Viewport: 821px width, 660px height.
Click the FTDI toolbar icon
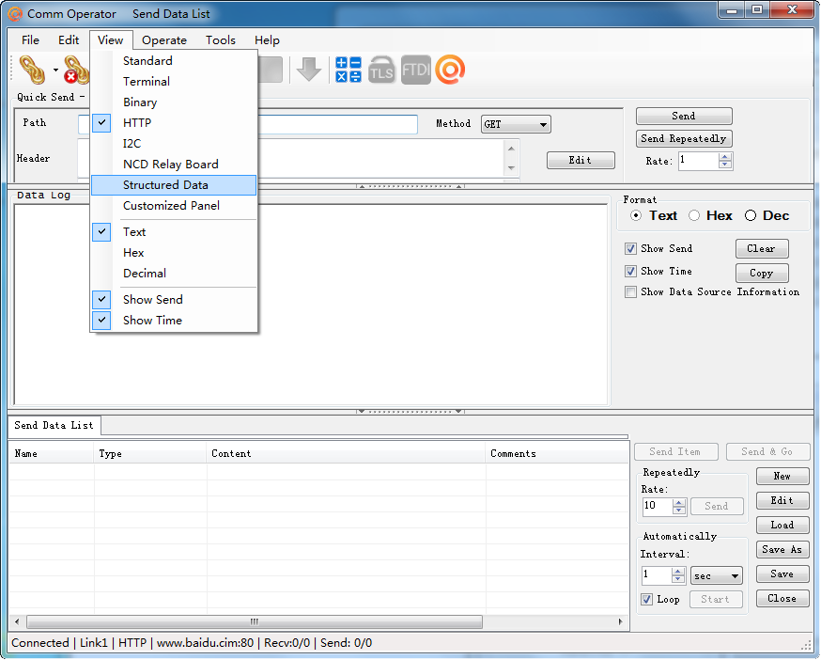click(x=415, y=70)
